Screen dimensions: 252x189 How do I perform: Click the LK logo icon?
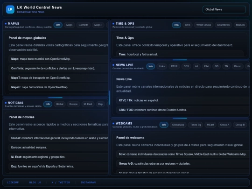pos(10,9)
